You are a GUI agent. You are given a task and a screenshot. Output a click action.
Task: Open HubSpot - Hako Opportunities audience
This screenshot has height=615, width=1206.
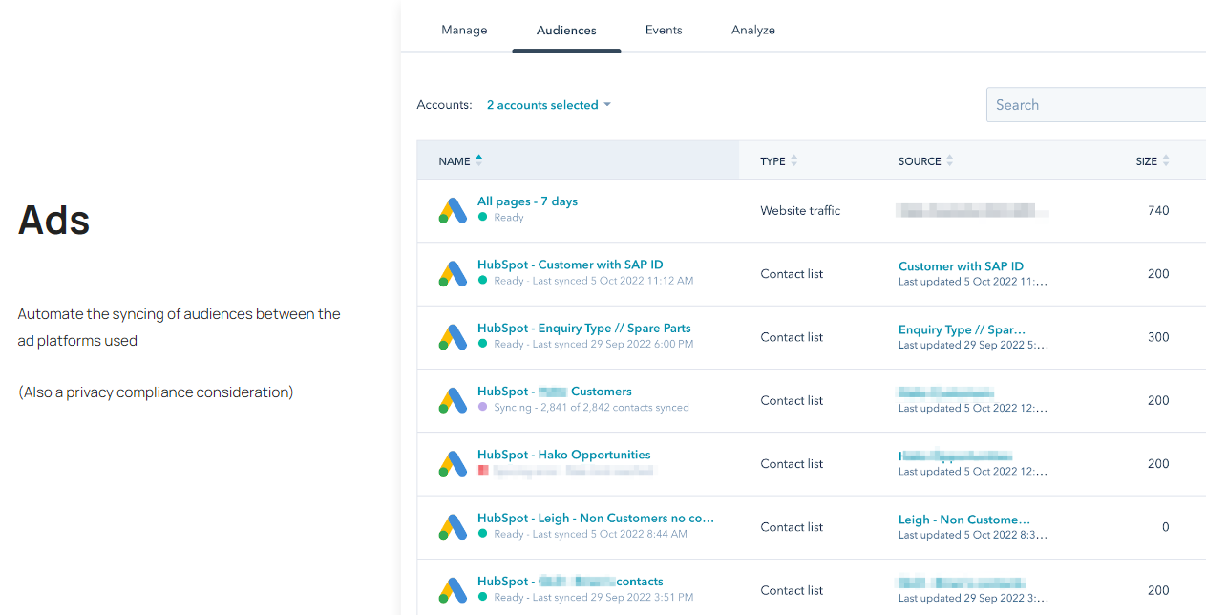563,455
